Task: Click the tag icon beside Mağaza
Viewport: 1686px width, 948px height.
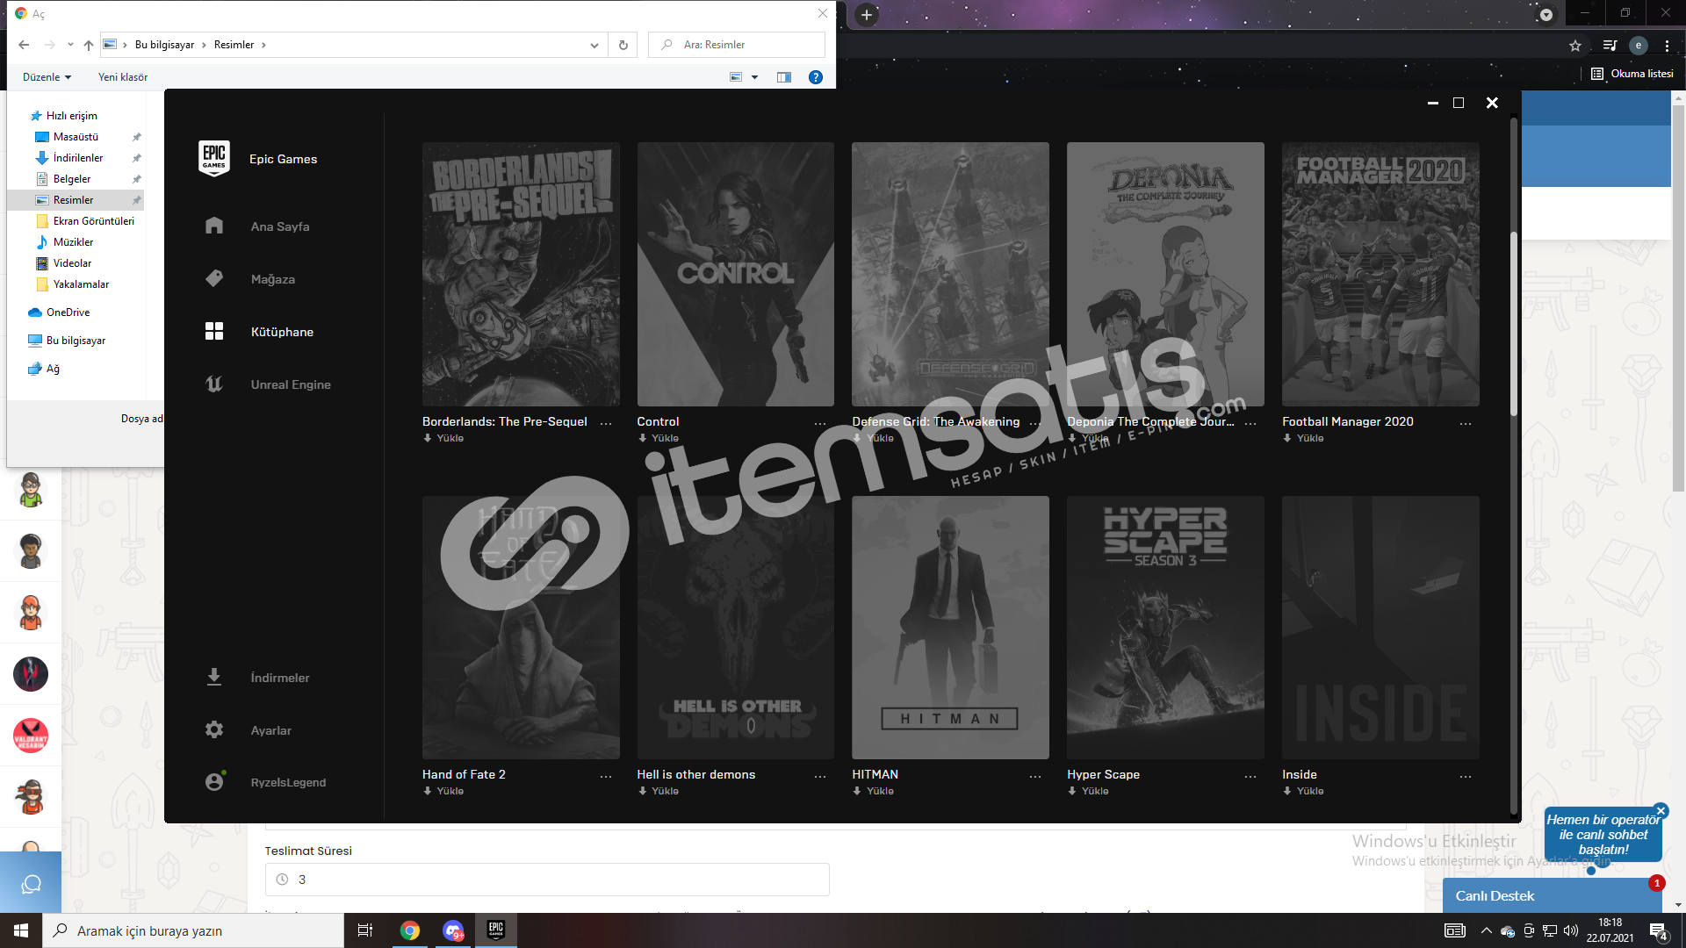Action: (x=214, y=278)
